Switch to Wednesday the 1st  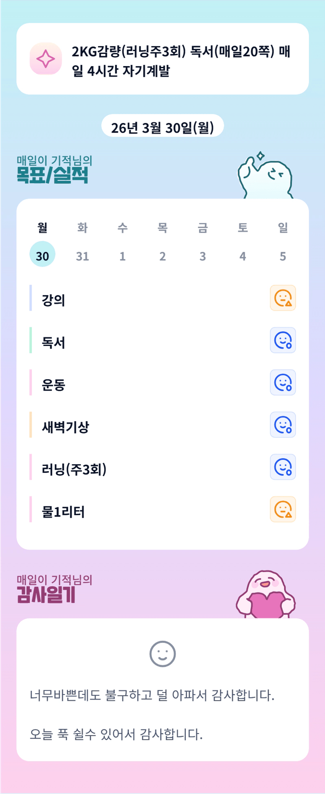point(123,256)
